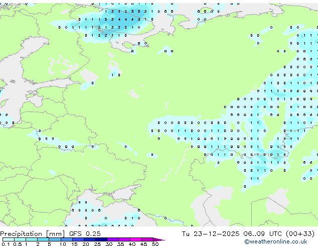
Task: Click the 'Tu 23-12-2025' date text
Action: click(211, 234)
